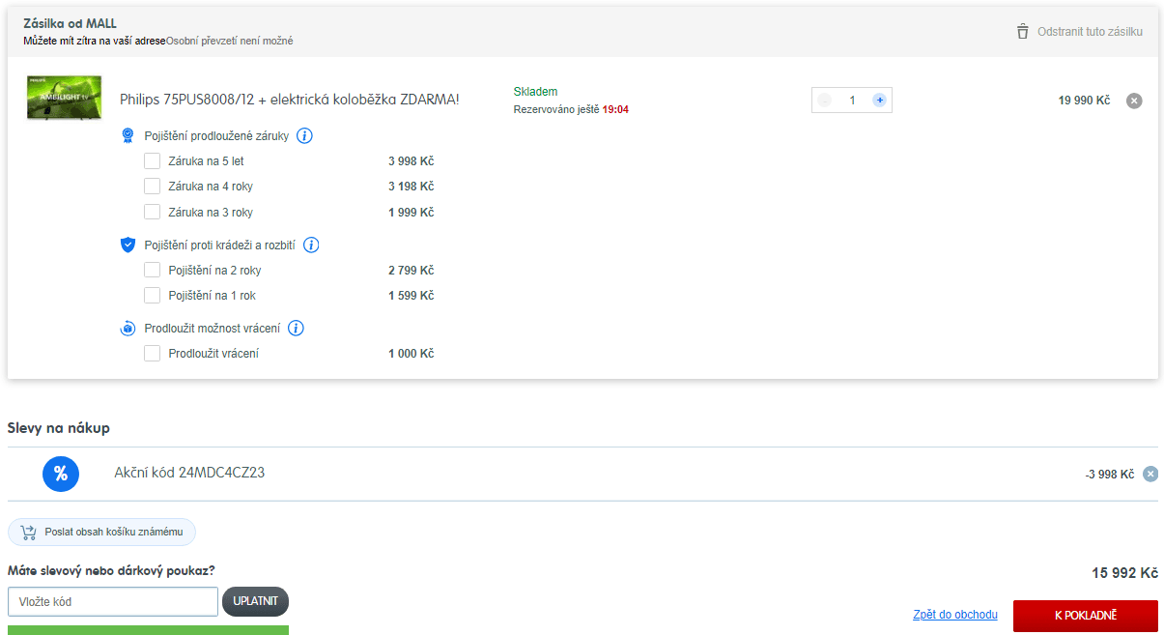1164x635 pixels.
Task: Decrease product quantity with the minus button
Action: (824, 101)
